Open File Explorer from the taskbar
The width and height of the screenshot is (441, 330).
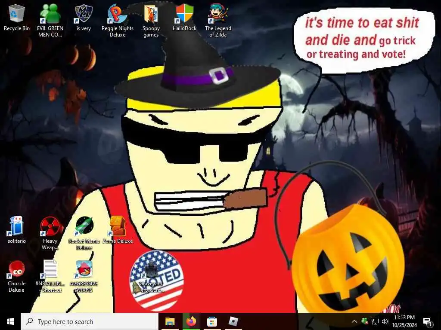click(x=170, y=321)
